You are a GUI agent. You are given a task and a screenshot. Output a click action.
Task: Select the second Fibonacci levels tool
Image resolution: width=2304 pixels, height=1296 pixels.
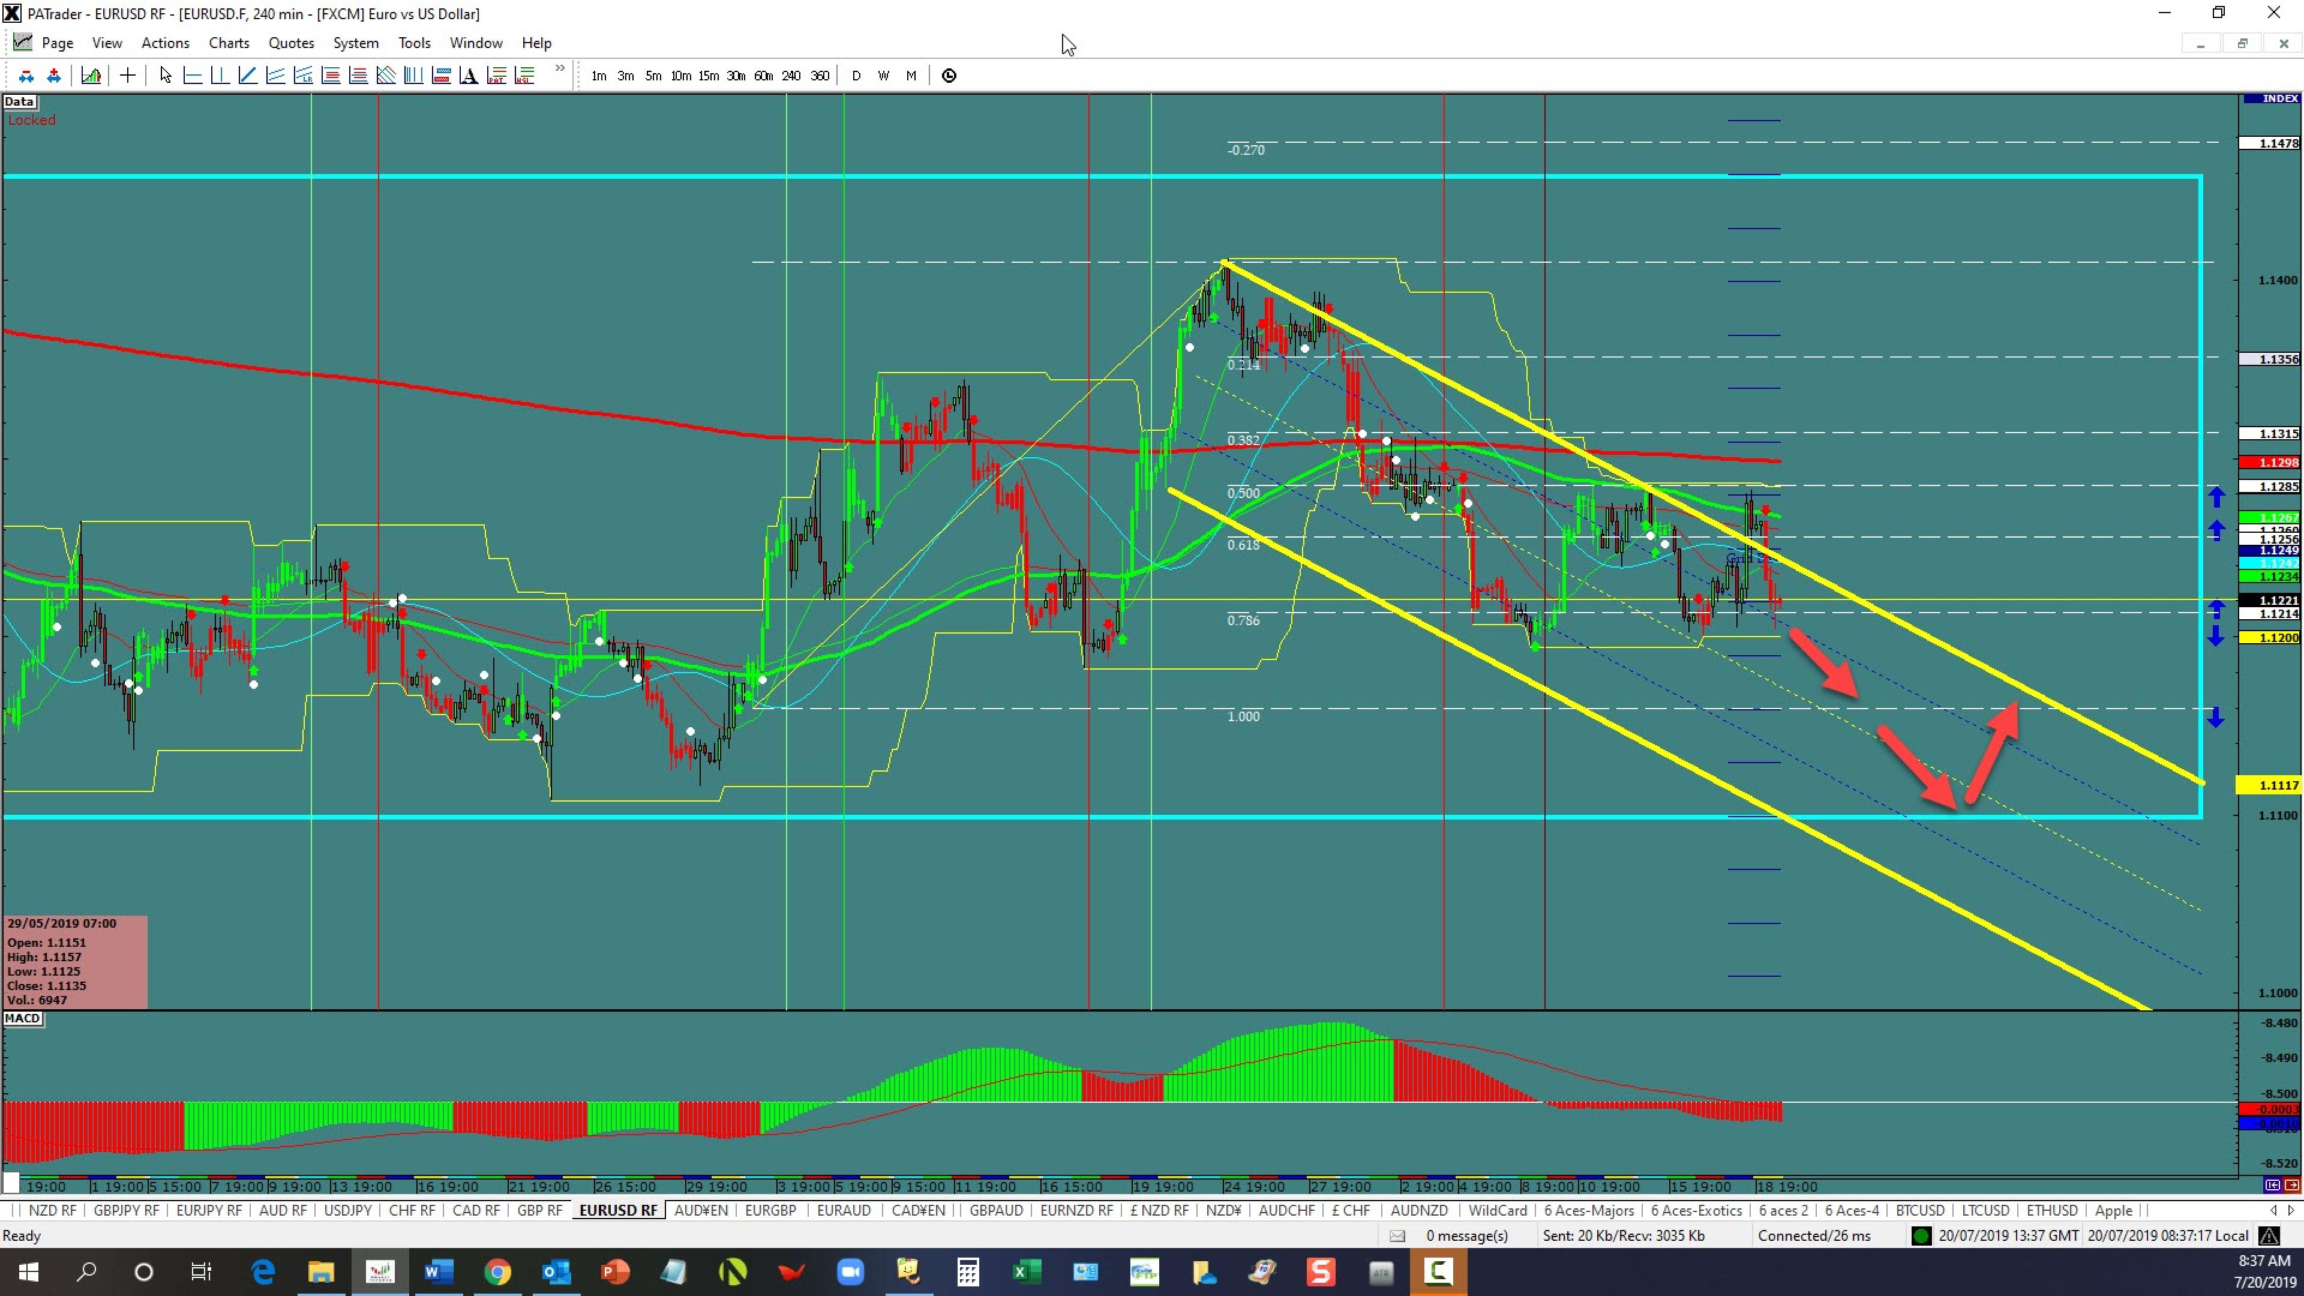[359, 76]
